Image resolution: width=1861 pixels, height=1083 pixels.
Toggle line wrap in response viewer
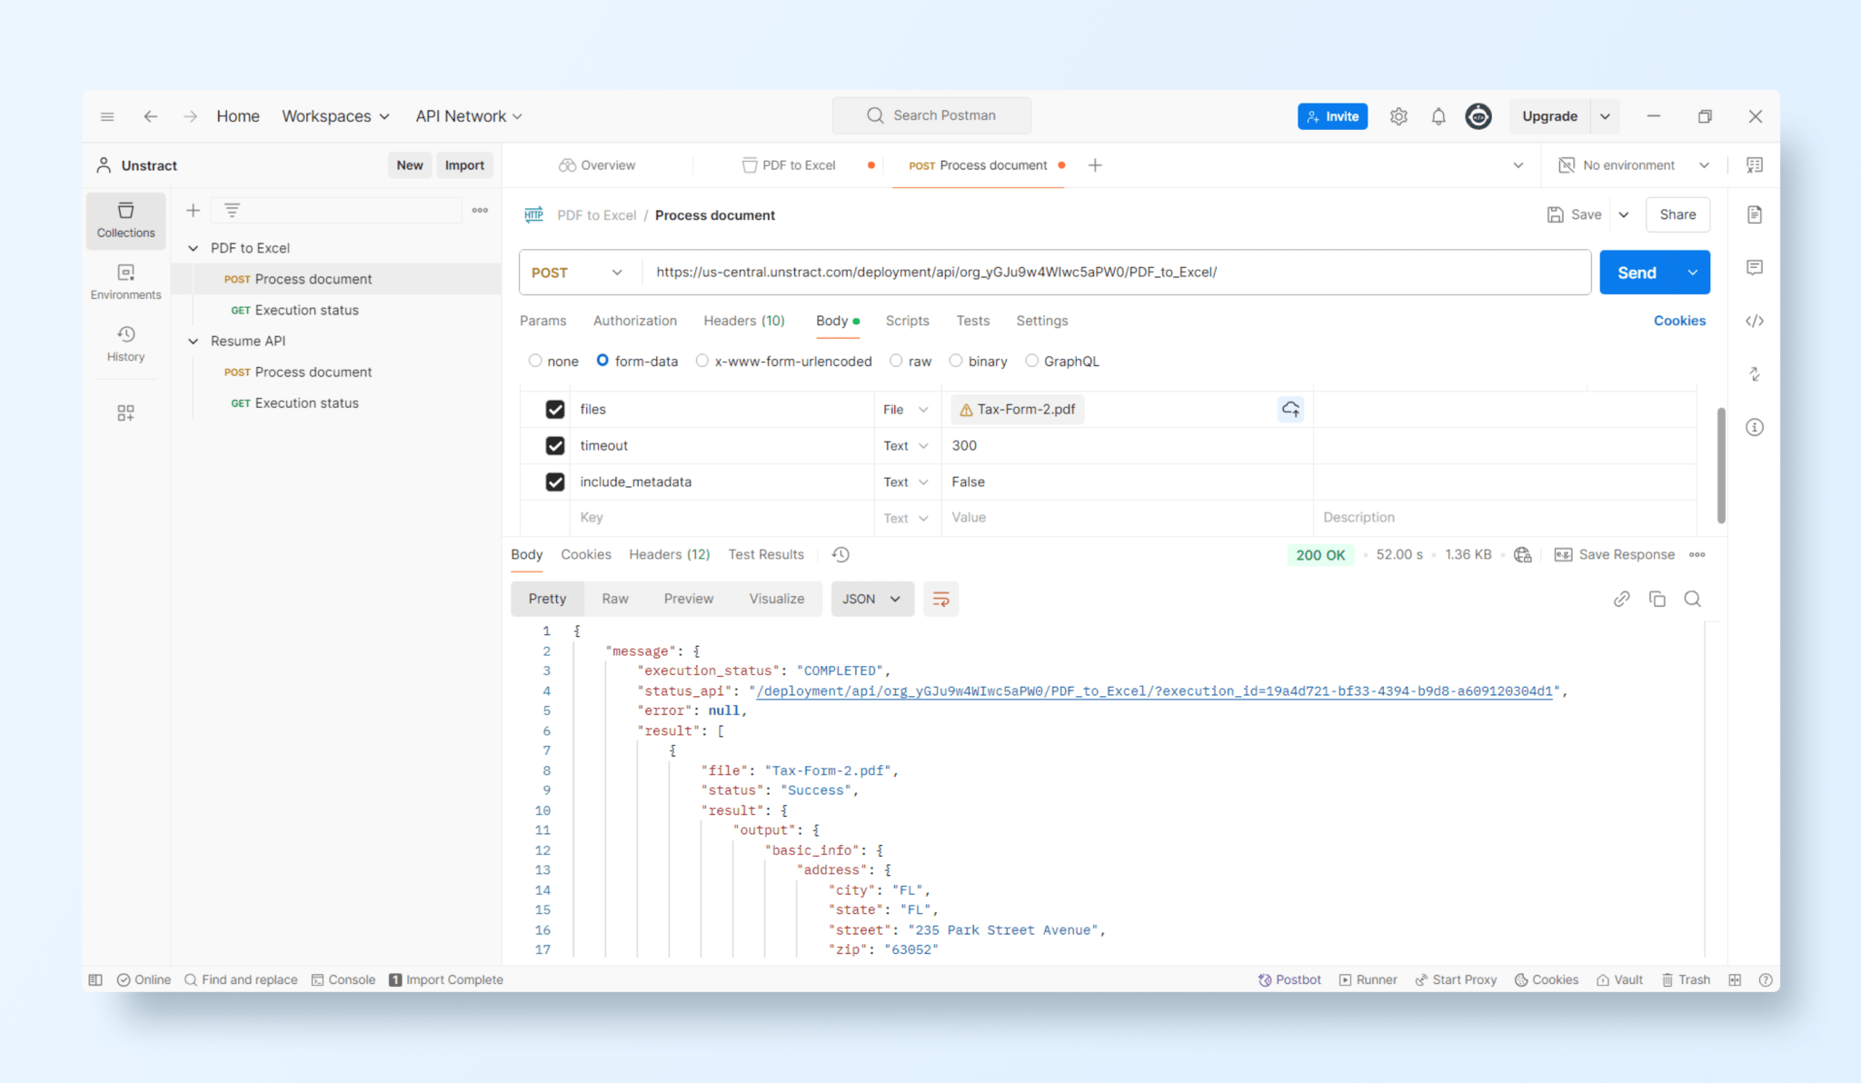tap(940, 599)
